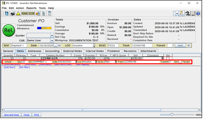Screen dimensions: 203x119
Task: Click the green Rel. status button
Action: pos(9,30)
